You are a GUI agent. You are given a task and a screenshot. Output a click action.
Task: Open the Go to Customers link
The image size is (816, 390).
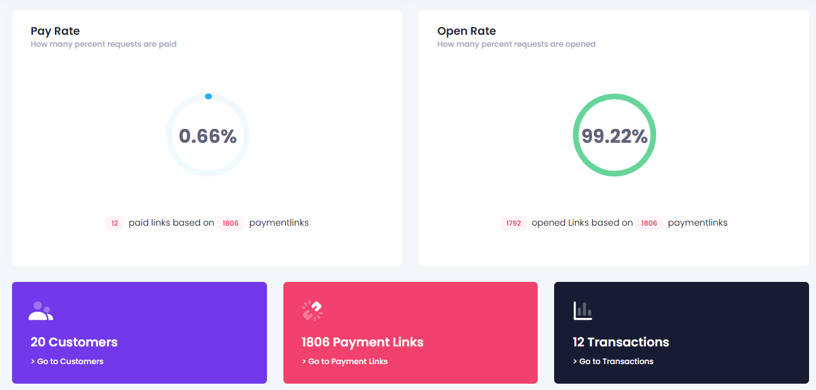[x=67, y=362]
